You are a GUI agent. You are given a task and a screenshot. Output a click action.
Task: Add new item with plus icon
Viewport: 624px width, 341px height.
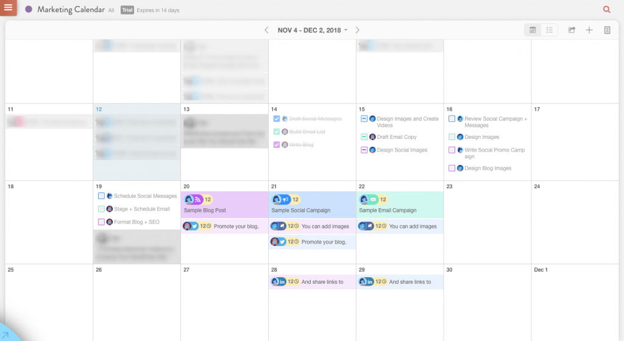[x=589, y=30]
